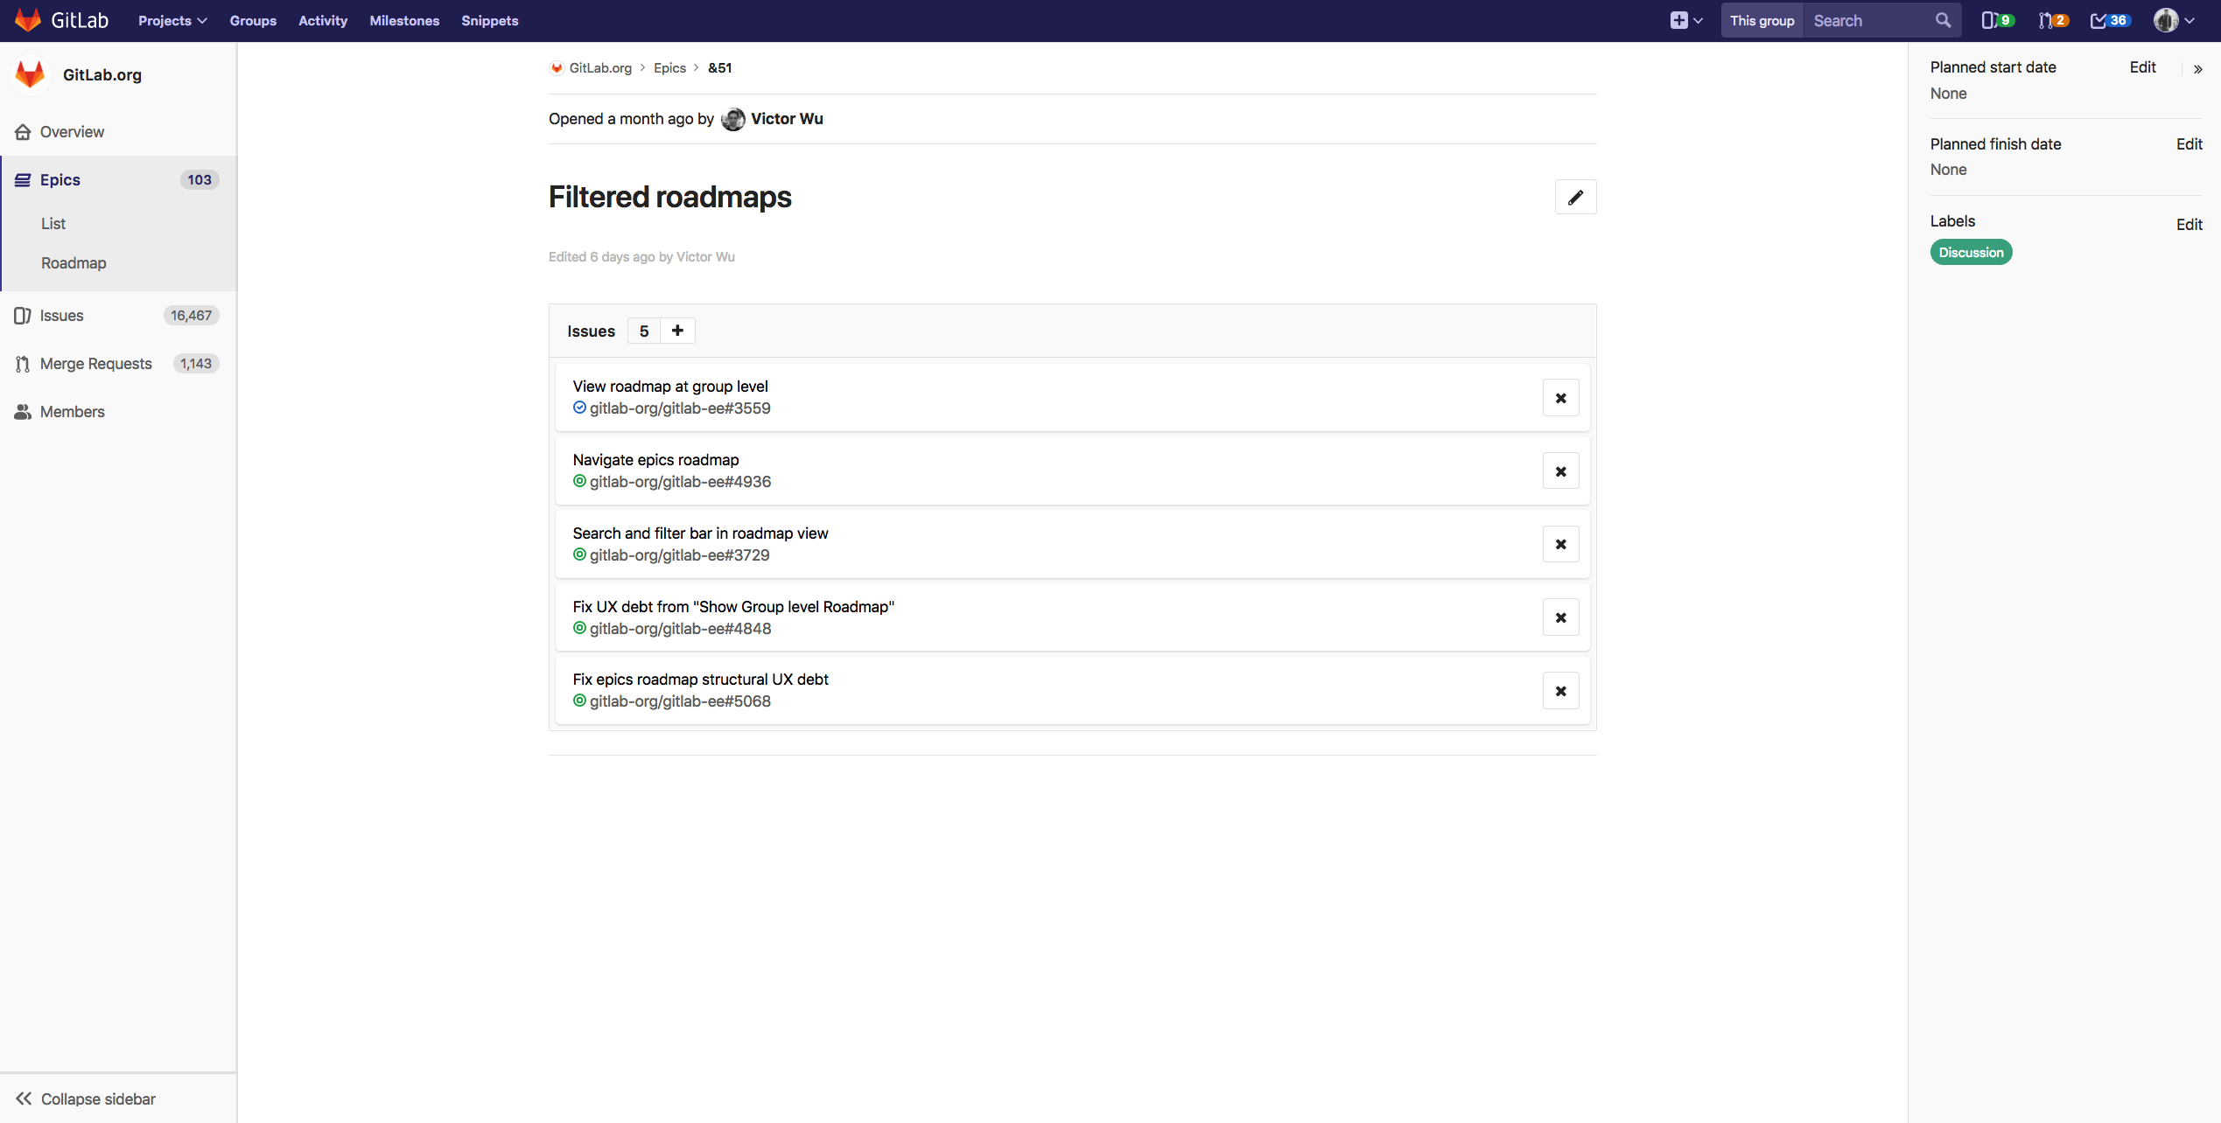Open the todos icon showing 36
Viewport: 2221px width, 1123px height.
coord(2109,21)
